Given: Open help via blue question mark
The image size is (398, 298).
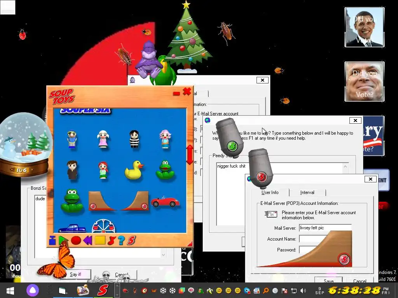Looking at the screenshot, I should coord(121,240).
